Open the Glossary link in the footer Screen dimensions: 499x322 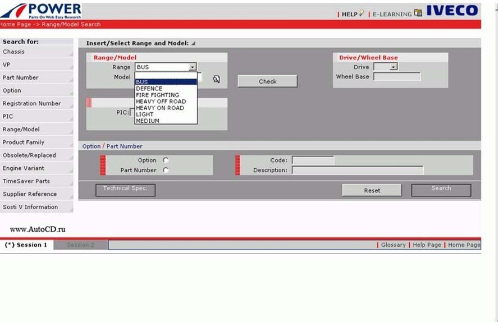pyautogui.click(x=393, y=245)
